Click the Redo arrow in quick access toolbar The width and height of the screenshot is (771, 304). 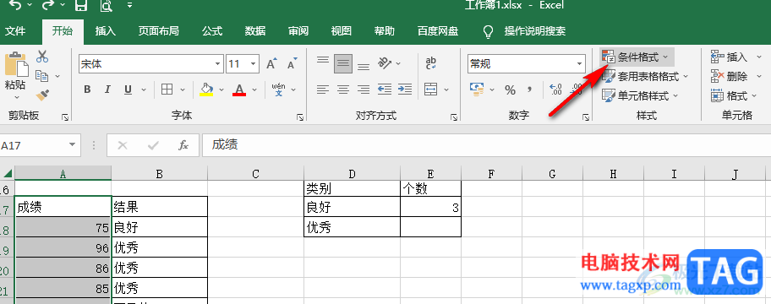(48, 5)
